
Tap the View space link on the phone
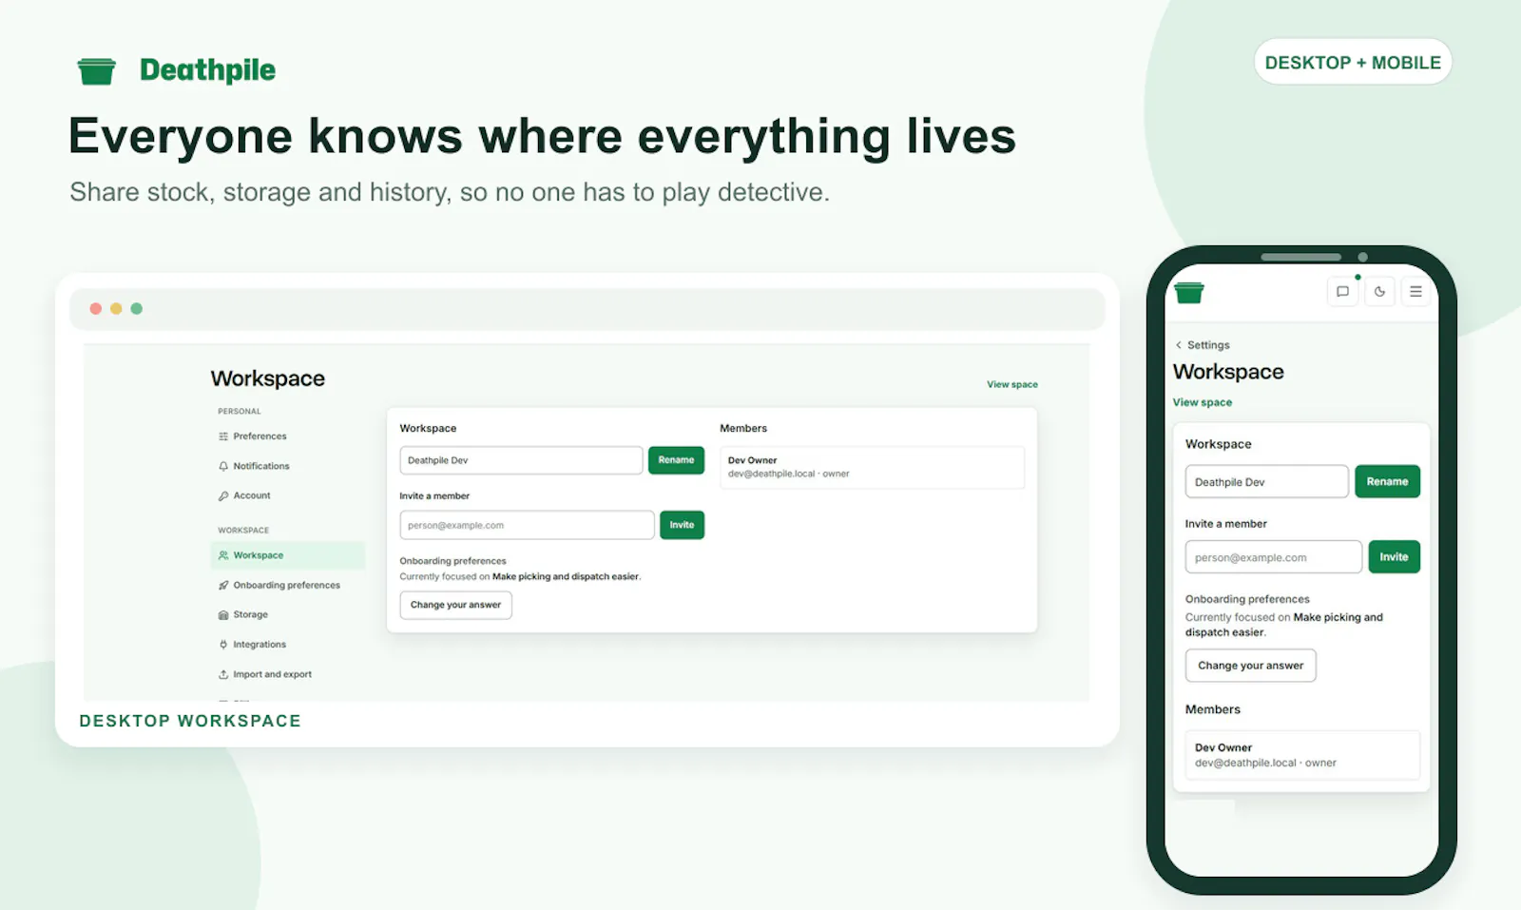point(1203,402)
